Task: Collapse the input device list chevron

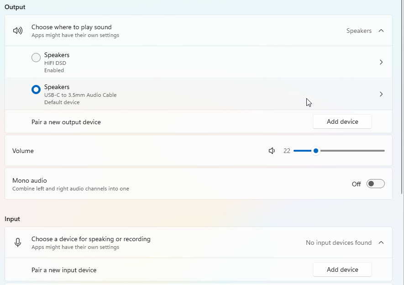Action: pos(381,243)
